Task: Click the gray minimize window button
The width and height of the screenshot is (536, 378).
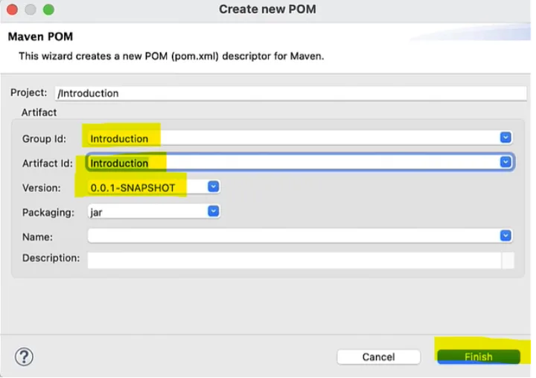Action: click(31, 10)
